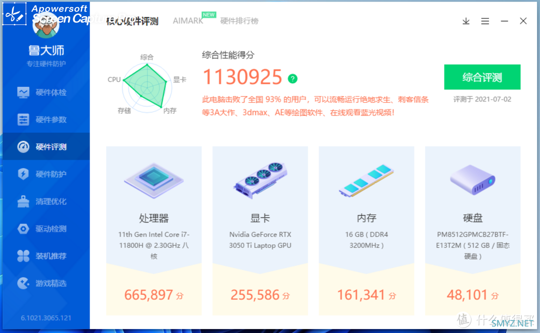Select 硬件评测 in the sidebar
This screenshot has height=333, width=540.
(46, 146)
